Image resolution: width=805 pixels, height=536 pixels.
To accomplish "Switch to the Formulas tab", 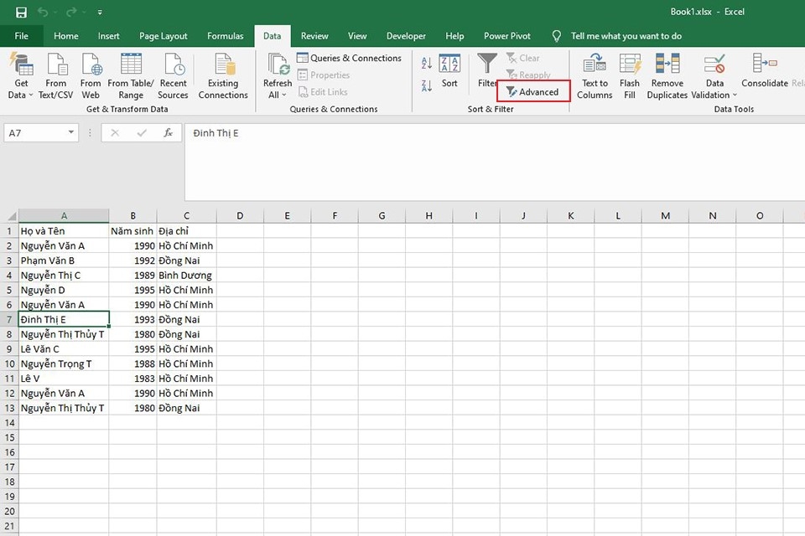I will click(225, 36).
